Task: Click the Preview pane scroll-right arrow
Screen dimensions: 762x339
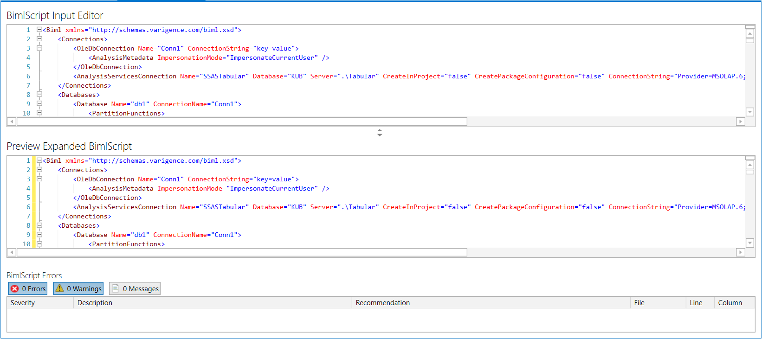Action: [x=741, y=252]
